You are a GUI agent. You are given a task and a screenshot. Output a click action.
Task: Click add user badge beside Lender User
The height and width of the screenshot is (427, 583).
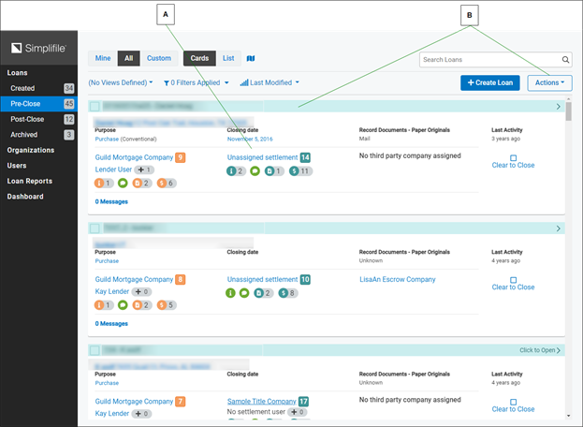coord(143,169)
